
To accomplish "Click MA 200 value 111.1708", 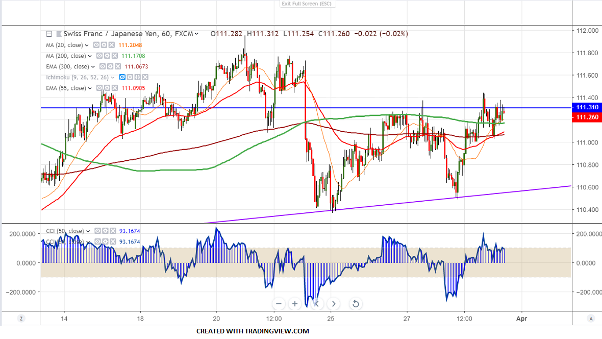I will 133,56.
